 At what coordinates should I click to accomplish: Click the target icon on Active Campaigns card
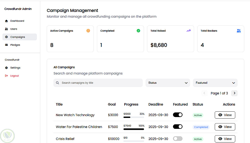click(x=88, y=31)
